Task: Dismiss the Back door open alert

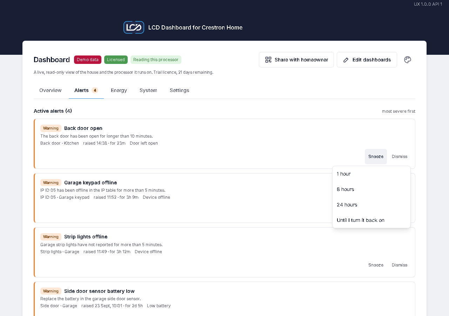Action: point(400,157)
